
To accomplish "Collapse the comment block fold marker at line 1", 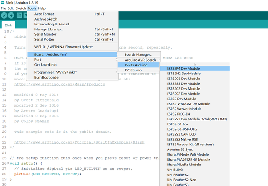I will pos(9,32).
